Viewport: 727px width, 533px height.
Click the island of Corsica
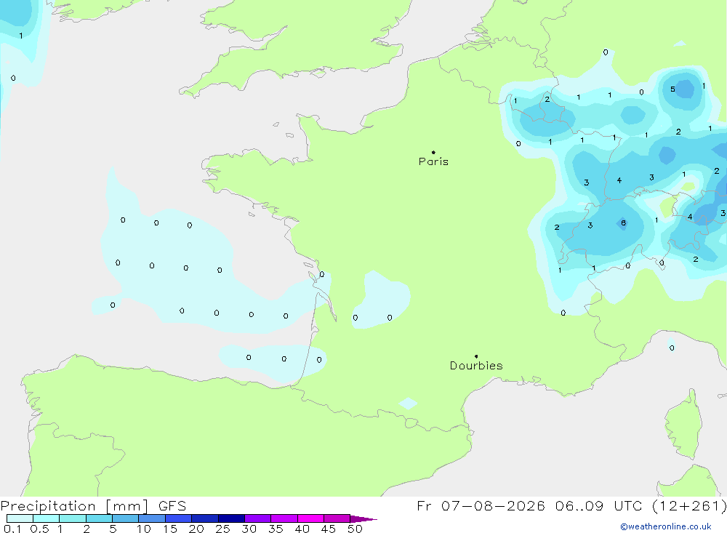click(x=684, y=425)
